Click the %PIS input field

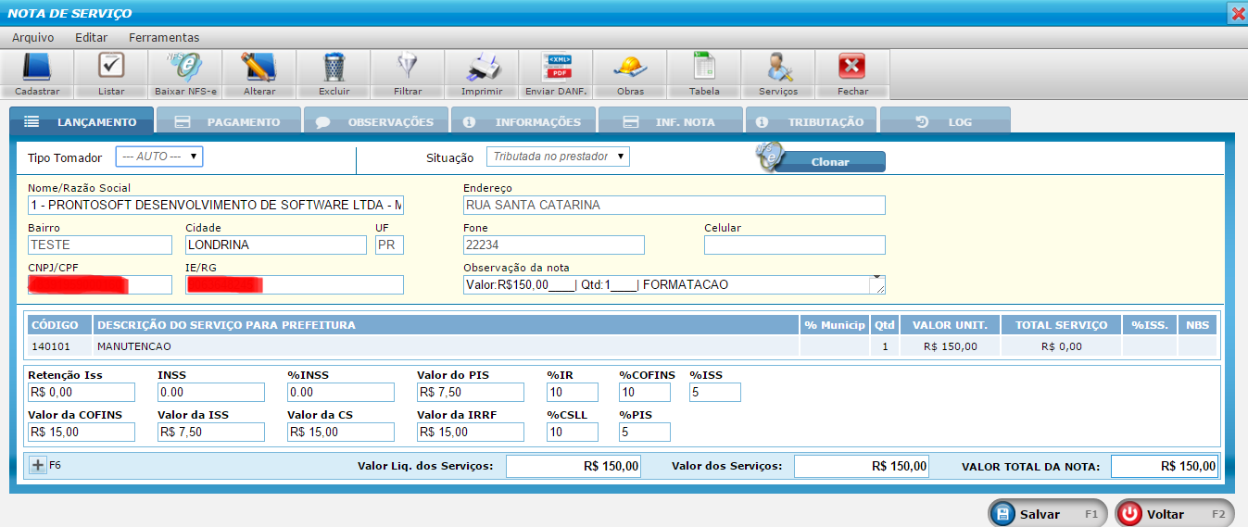(x=645, y=432)
